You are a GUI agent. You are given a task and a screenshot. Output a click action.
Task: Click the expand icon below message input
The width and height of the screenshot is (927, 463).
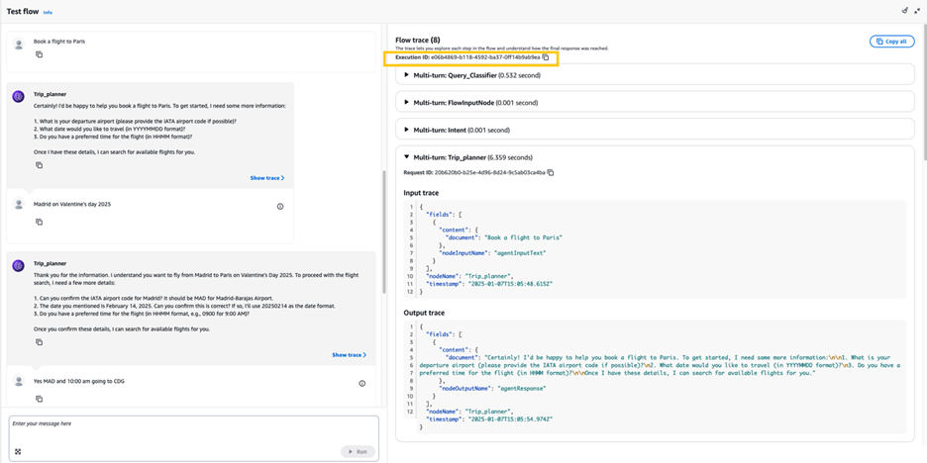tap(18, 452)
